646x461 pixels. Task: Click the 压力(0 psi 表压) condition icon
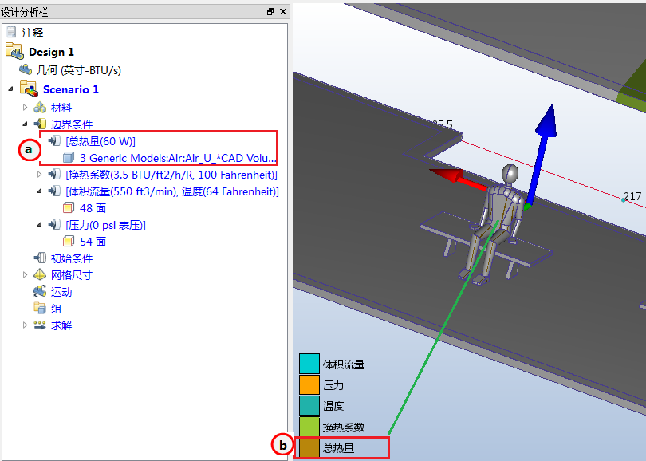pyautogui.click(x=54, y=225)
